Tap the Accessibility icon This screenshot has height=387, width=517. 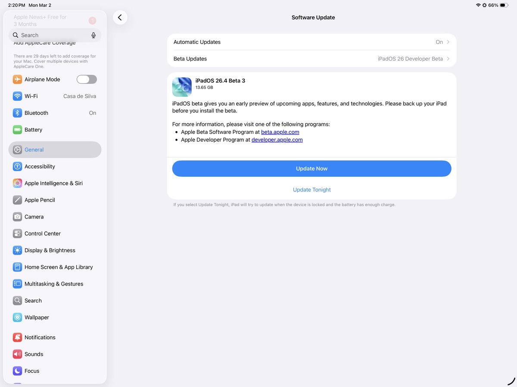coord(17,166)
